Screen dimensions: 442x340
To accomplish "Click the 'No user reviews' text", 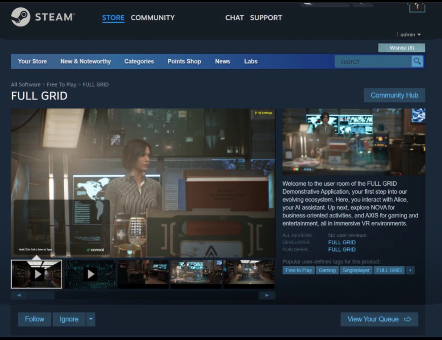I will pos(347,235).
